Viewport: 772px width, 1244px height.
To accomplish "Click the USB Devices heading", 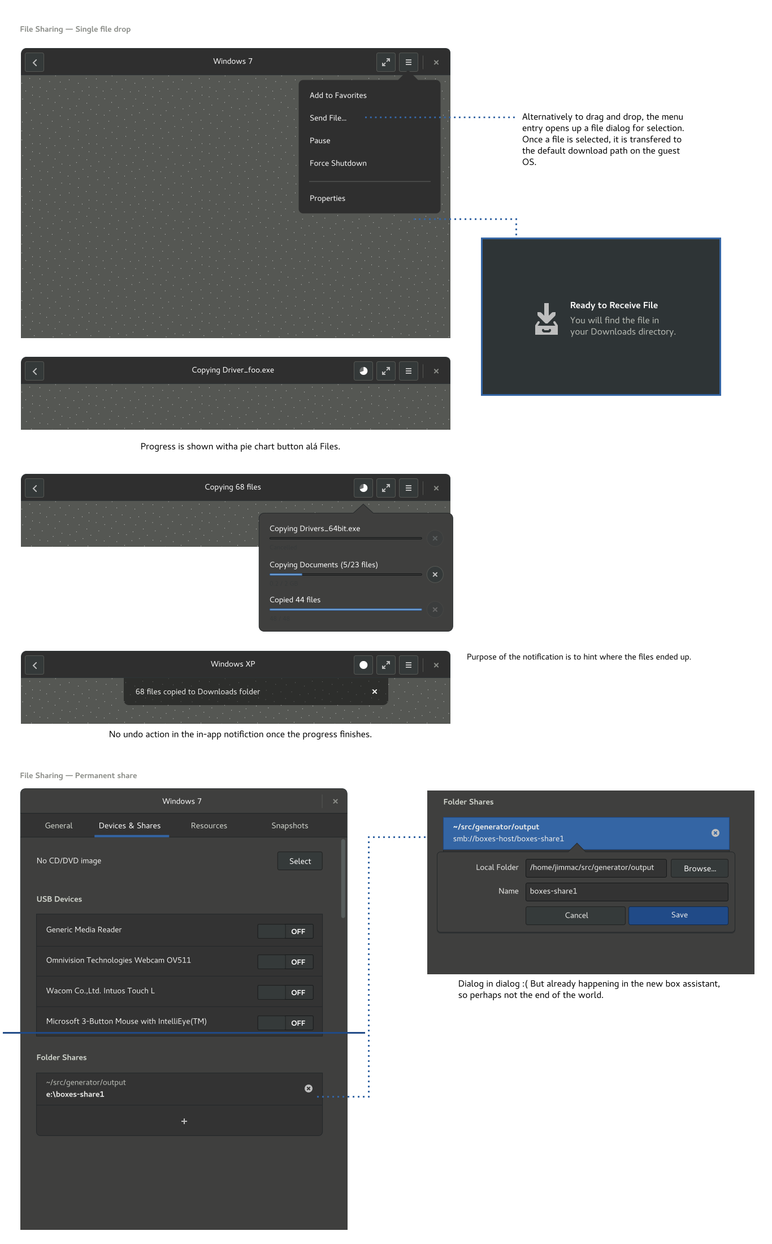I will click(x=59, y=899).
